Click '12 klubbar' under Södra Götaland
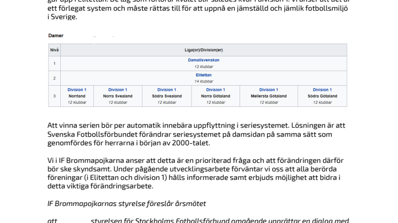398x223 pixels. coord(322,102)
